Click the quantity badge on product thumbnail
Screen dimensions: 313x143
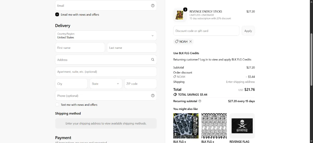[x=185, y=10]
